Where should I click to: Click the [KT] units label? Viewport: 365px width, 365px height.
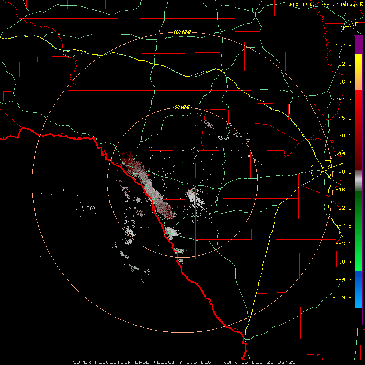(346, 28)
